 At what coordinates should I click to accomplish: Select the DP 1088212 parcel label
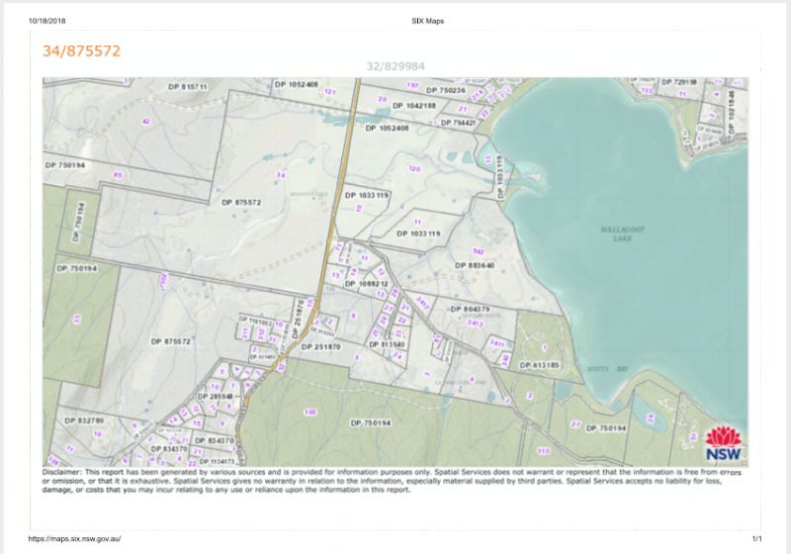[367, 284]
